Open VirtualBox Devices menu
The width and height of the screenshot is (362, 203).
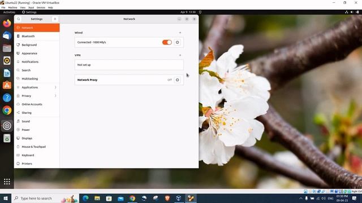coord(41,7)
